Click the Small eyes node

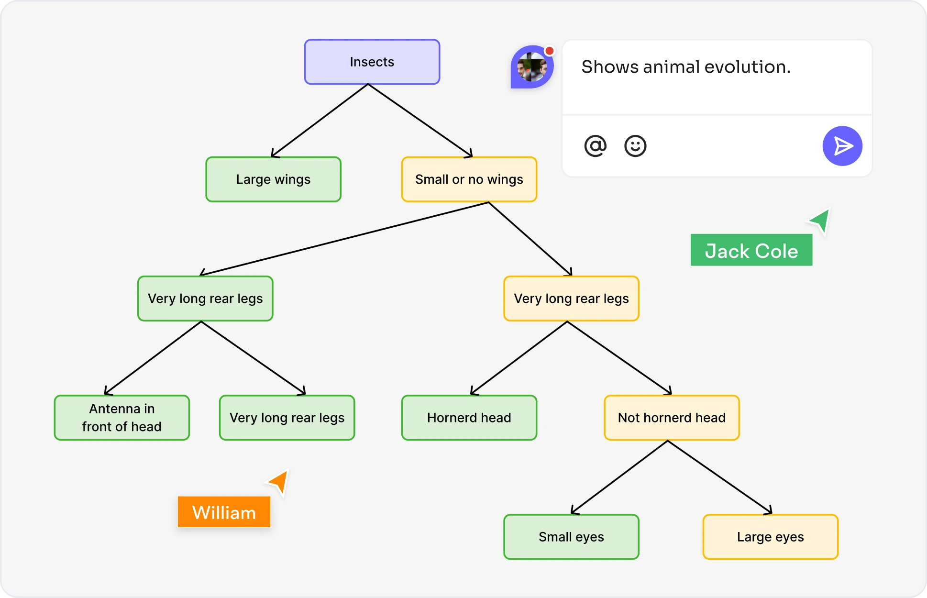click(x=571, y=537)
